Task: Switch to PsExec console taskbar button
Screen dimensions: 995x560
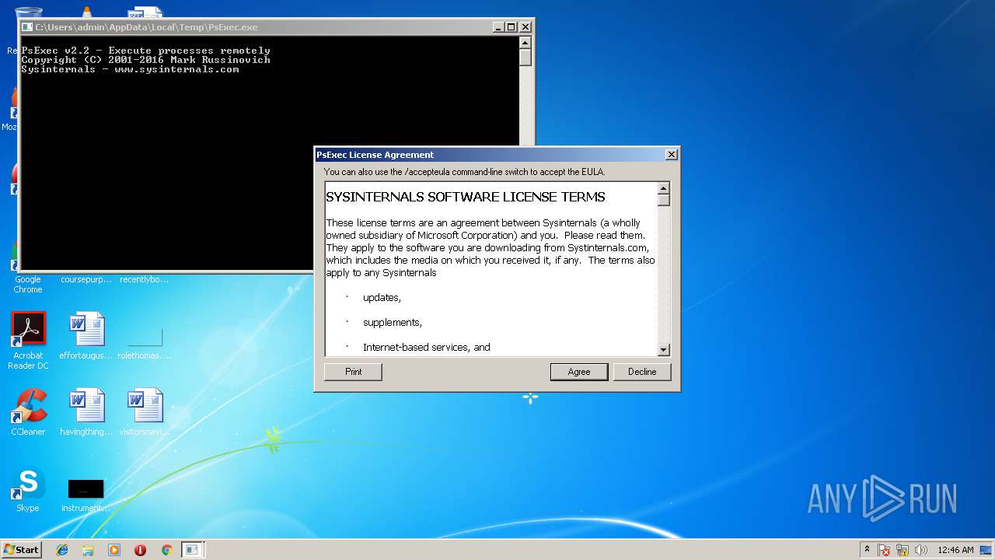Action: (192, 550)
